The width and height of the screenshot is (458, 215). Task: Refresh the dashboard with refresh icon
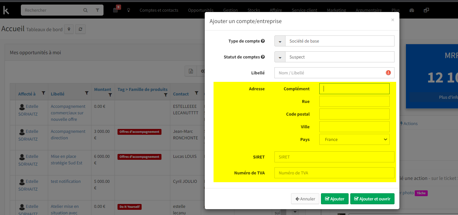pos(80,29)
